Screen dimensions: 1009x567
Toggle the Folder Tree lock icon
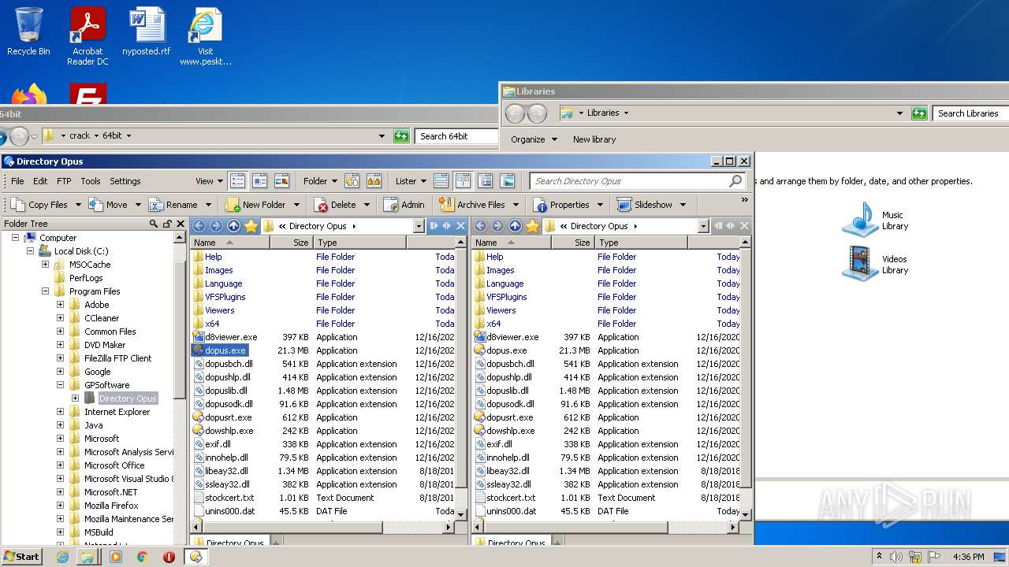click(167, 224)
